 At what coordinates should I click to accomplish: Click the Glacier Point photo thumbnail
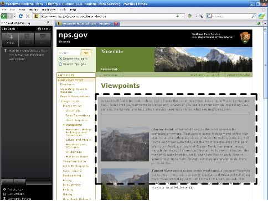pos(125,144)
